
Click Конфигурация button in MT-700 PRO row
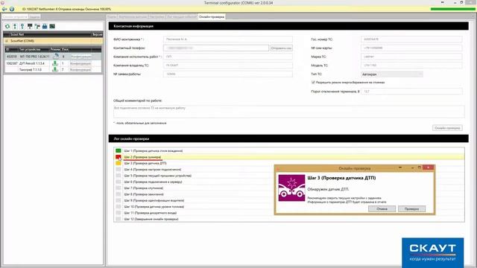(81, 57)
